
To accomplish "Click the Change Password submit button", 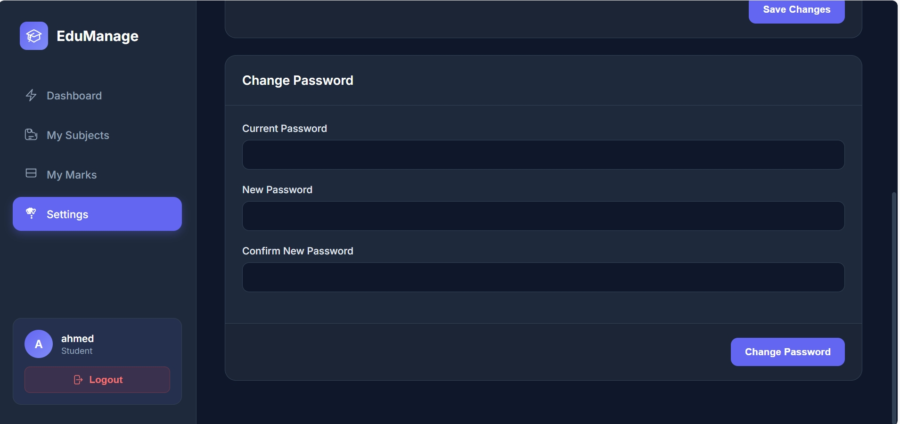I will pos(787,352).
